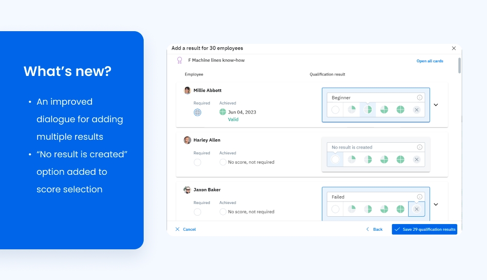487x280 pixels.
Task: Select full circle score for Harley Allen
Action: click(400, 160)
